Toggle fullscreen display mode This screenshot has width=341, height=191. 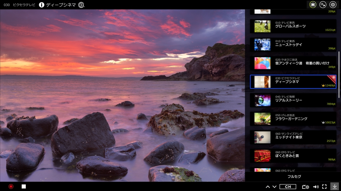point(324,187)
